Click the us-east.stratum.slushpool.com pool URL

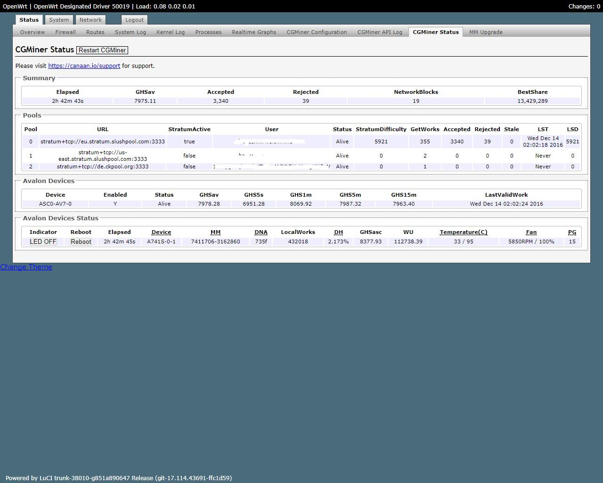tap(103, 156)
